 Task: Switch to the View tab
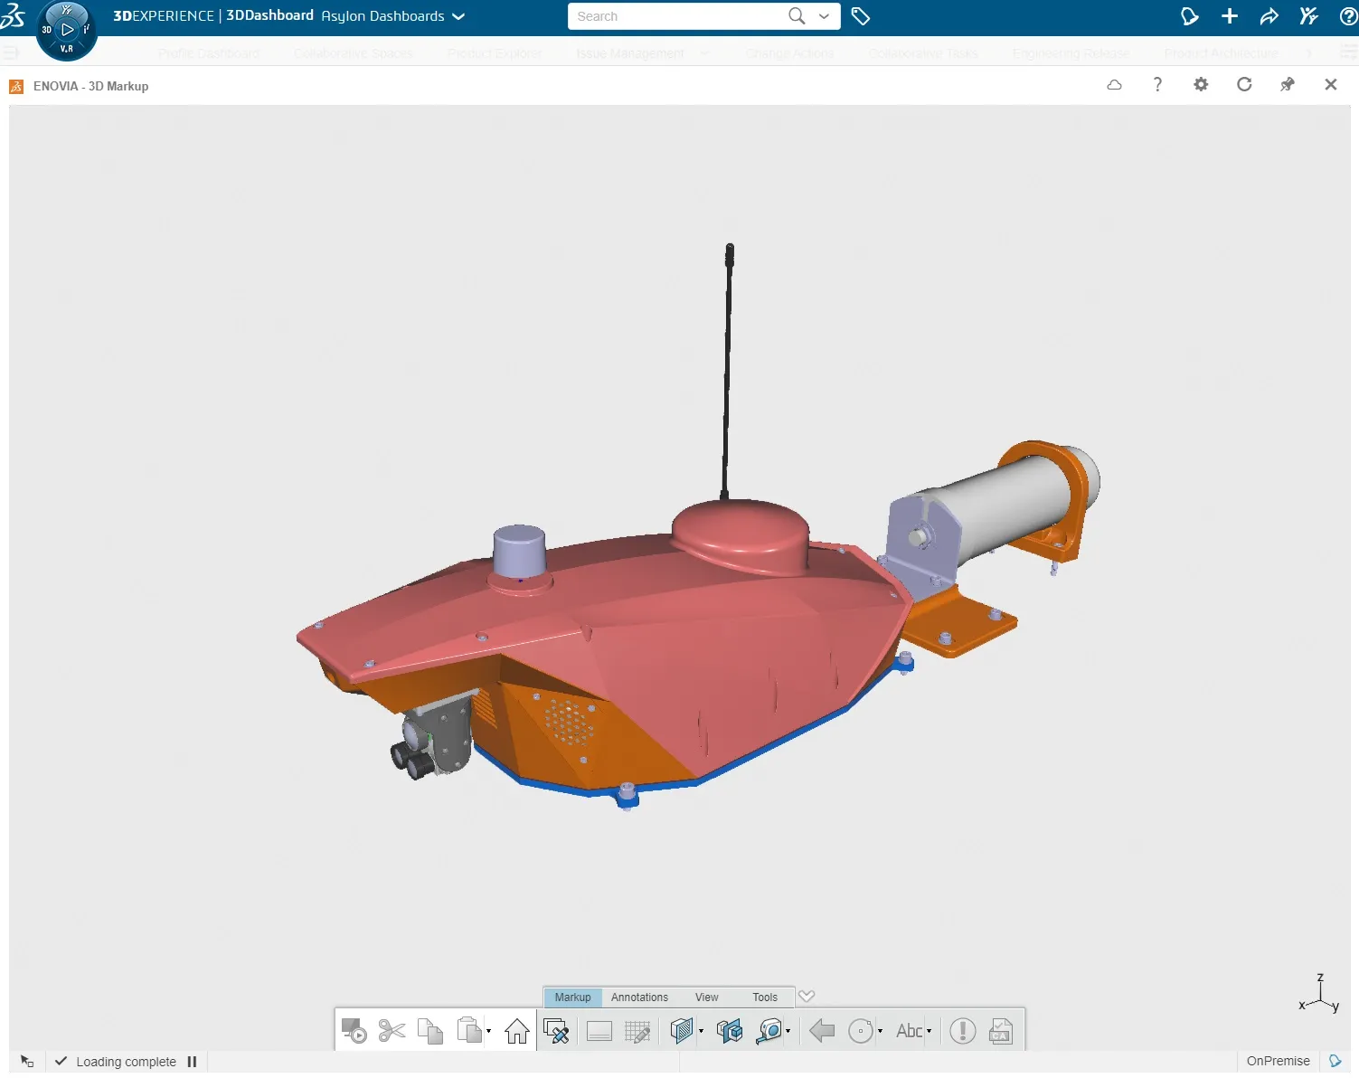(x=706, y=997)
